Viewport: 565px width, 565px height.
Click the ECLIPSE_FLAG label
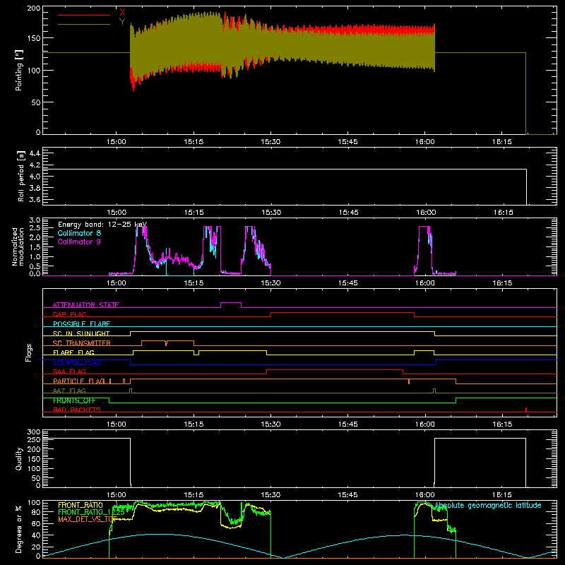point(77,362)
